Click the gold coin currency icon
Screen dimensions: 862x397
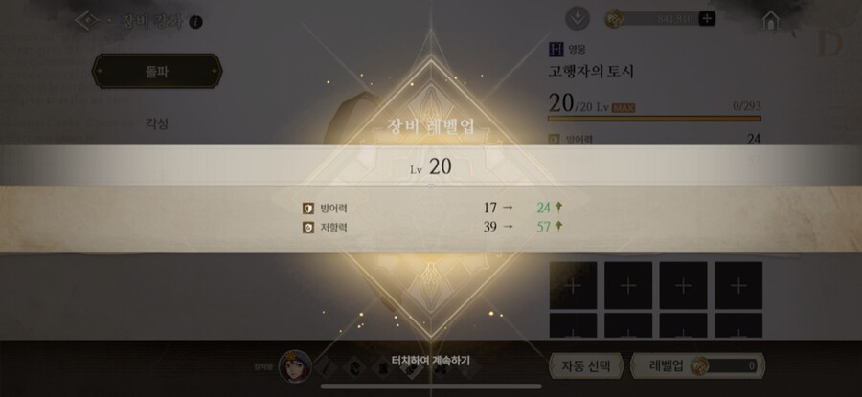point(614,19)
